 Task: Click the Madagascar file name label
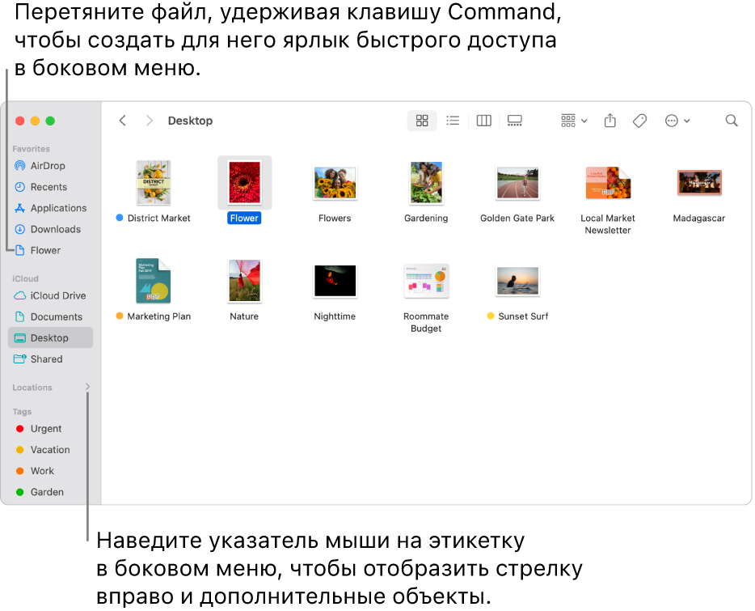(x=699, y=218)
